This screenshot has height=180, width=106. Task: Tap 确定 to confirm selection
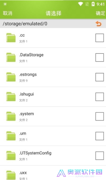coord(100,13)
